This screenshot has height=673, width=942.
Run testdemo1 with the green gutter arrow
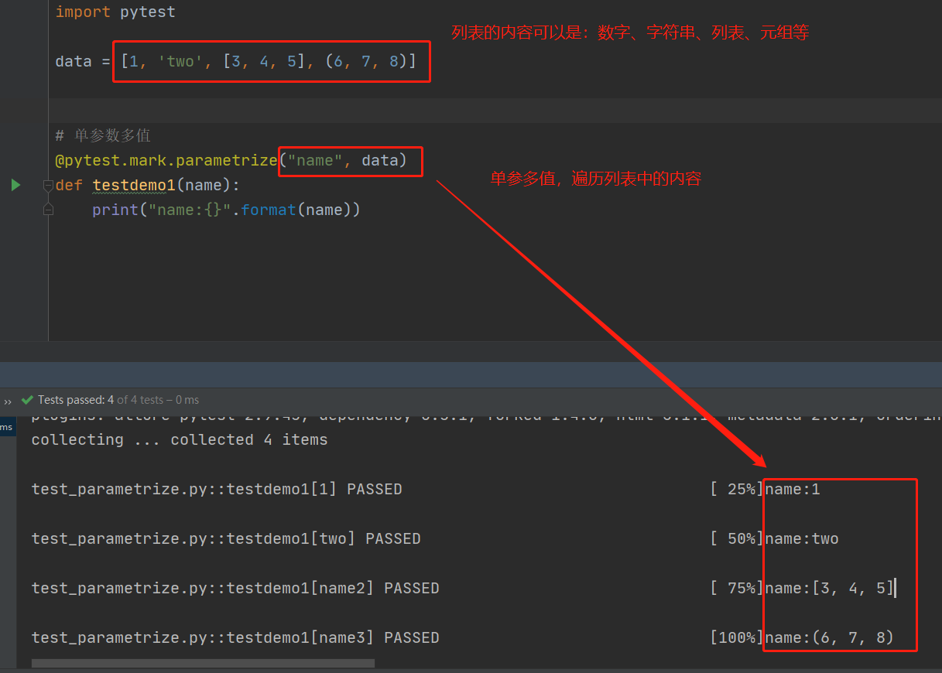pos(15,185)
